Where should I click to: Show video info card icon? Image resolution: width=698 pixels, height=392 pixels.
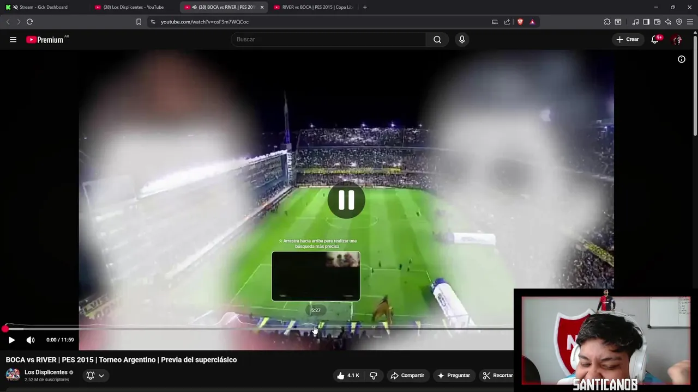point(682,59)
